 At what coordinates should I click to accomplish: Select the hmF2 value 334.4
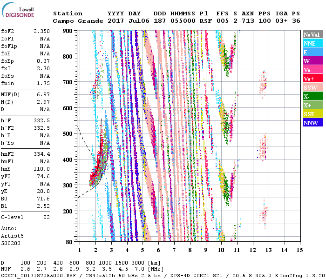point(41,154)
